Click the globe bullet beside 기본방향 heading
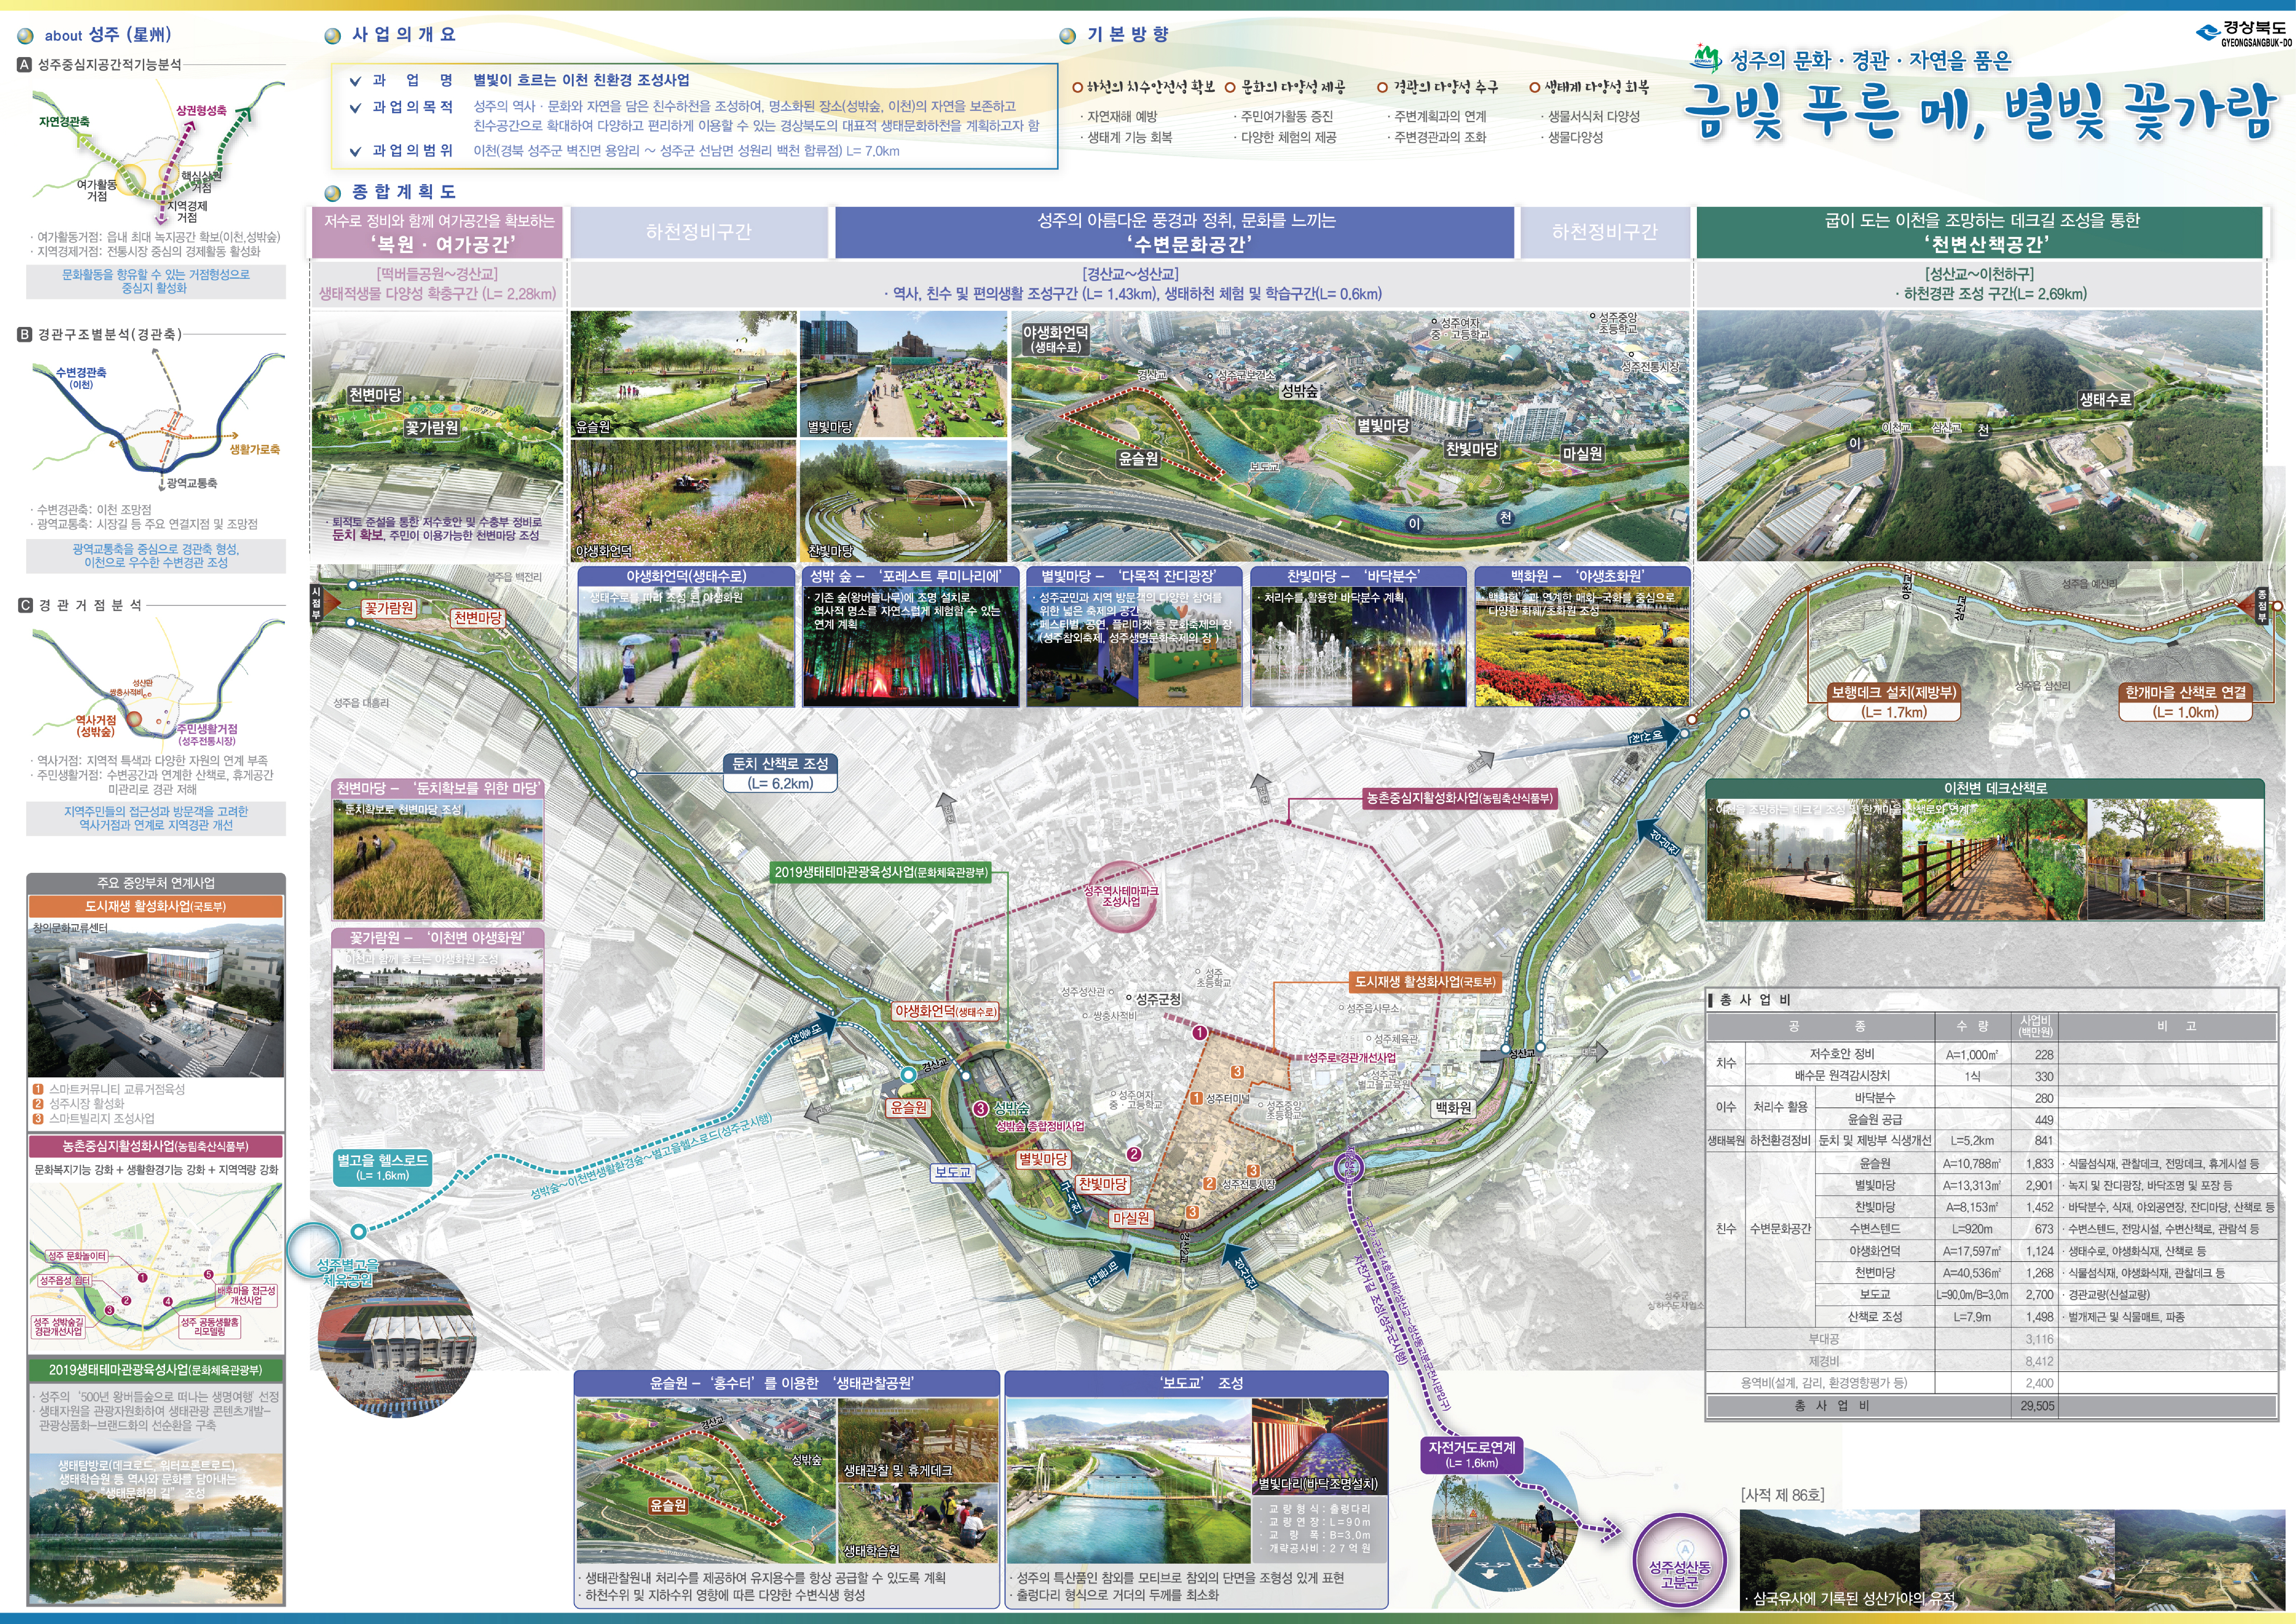This screenshot has height=1624, width=2296. coord(1068,36)
